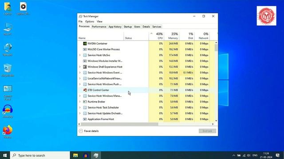This screenshot has height=159, width=284.
Task: Switch to the Details tab
Action: tap(146, 26)
